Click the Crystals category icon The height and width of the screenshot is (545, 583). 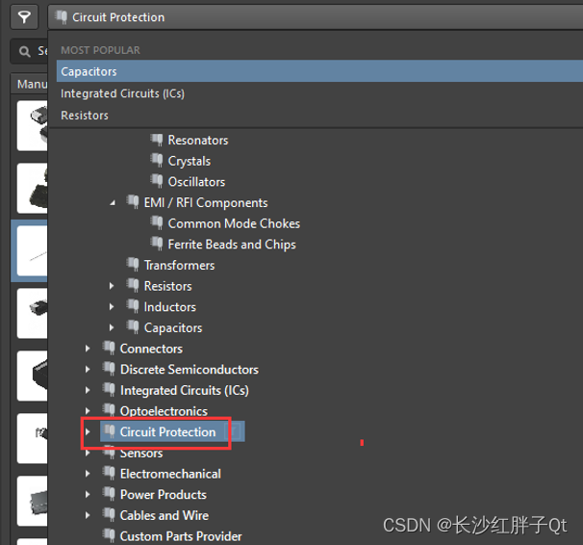point(157,161)
